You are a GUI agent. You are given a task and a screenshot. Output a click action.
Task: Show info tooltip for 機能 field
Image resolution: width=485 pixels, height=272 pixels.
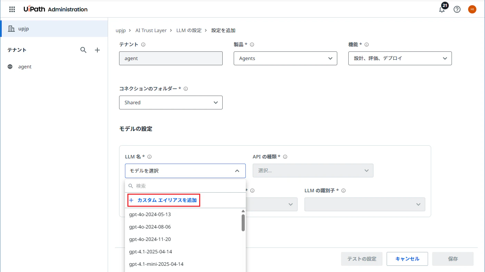[x=367, y=45]
